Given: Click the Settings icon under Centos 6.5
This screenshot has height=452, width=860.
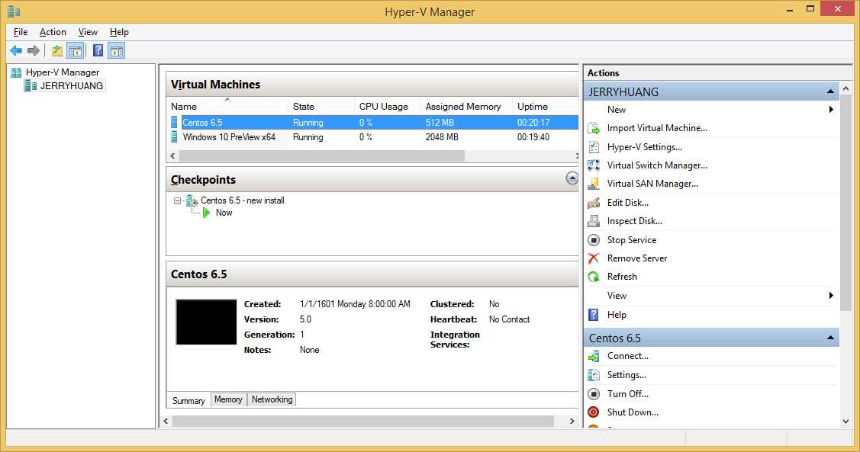Looking at the screenshot, I should (x=594, y=375).
